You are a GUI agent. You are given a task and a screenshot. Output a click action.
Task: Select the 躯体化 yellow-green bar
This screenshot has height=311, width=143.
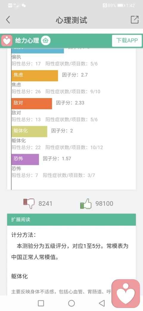click(x=29, y=132)
